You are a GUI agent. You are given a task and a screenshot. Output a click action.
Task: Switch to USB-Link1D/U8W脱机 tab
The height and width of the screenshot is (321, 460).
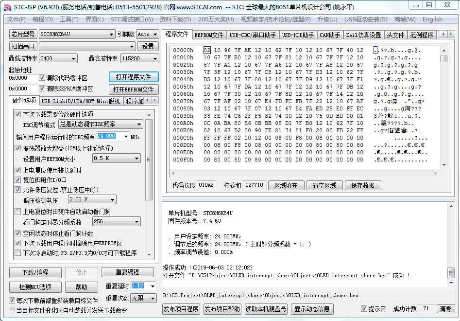[81, 101]
